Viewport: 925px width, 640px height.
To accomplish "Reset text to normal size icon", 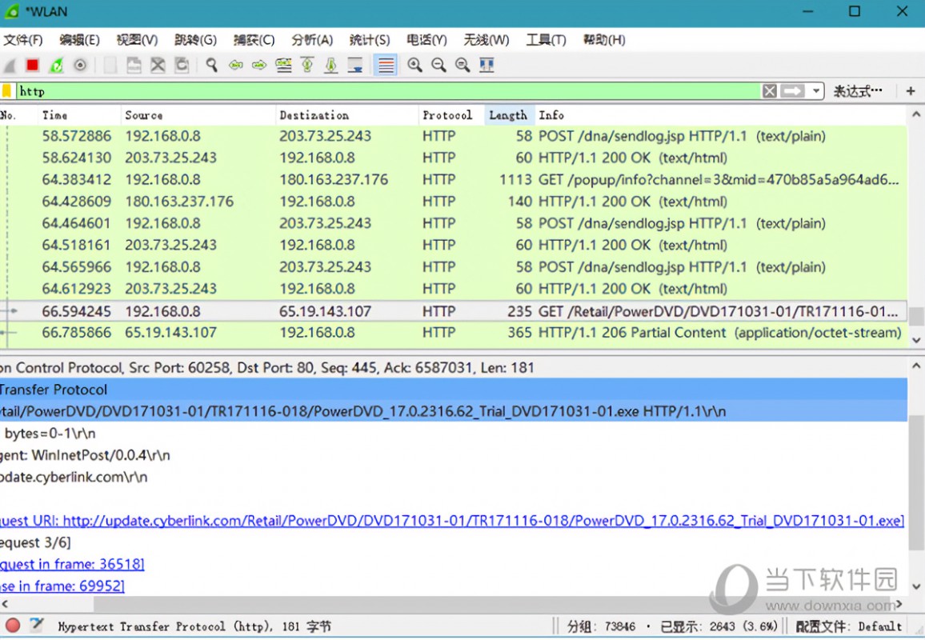I will (462, 66).
